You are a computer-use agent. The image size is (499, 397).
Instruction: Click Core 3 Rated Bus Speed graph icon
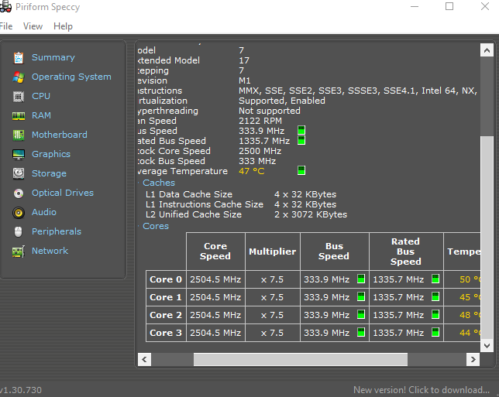coord(435,332)
